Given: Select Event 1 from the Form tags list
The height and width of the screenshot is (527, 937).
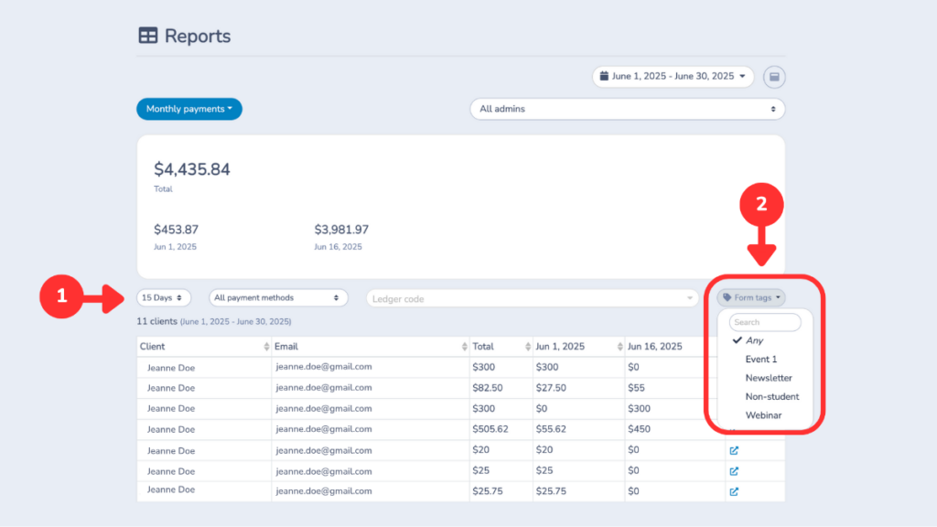Looking at the screenshot, I should pos(760,359).
